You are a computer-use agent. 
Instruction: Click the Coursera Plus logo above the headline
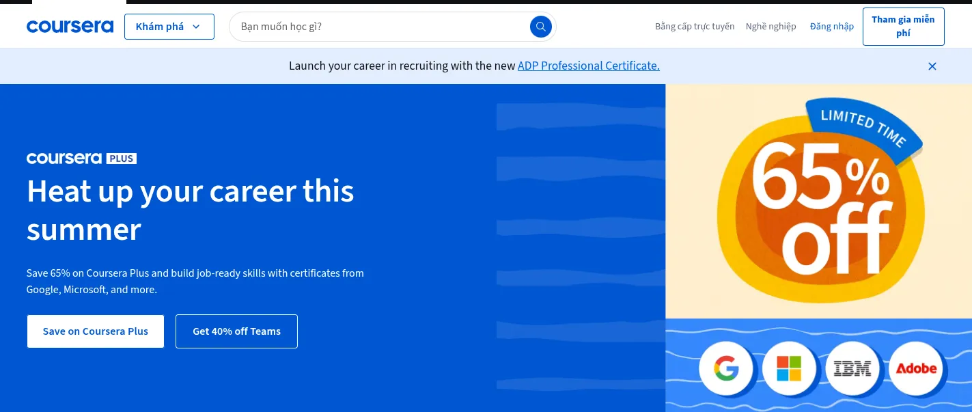pos(81,158)
